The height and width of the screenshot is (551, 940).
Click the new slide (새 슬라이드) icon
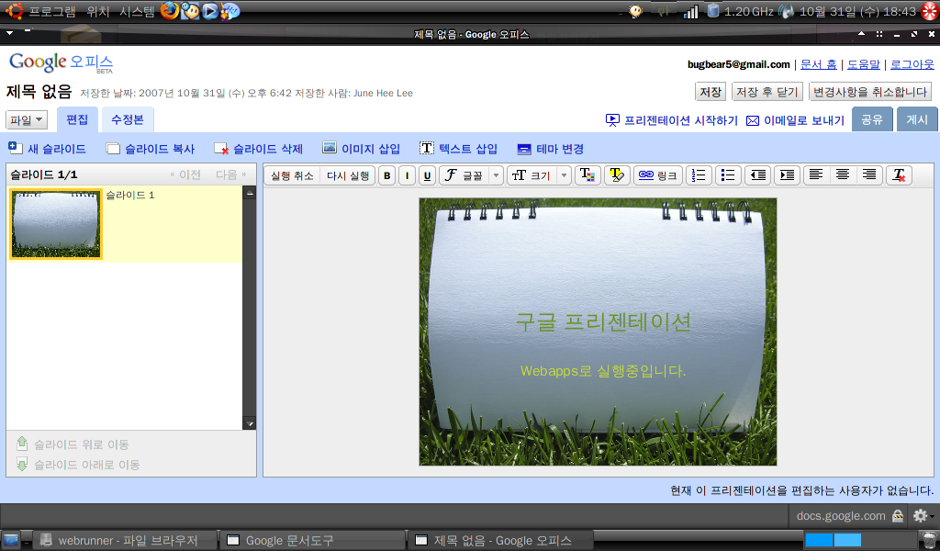16,148
